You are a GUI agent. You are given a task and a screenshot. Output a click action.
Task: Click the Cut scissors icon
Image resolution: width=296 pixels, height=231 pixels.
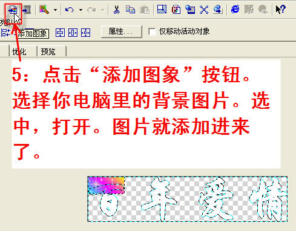tap(117, 10)
